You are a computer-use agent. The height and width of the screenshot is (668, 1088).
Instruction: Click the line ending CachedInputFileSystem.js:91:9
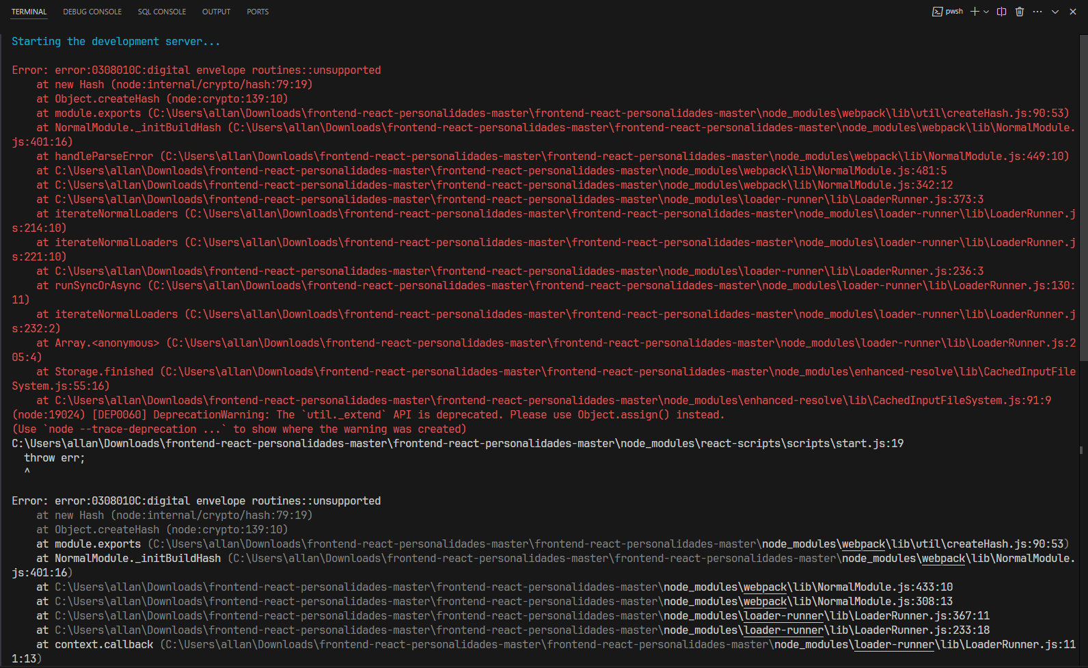tap(544, 401)
